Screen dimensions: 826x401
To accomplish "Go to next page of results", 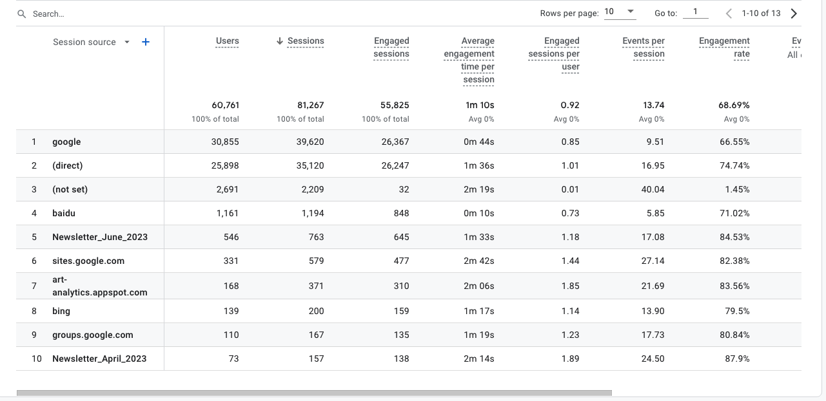I will 794,14.
